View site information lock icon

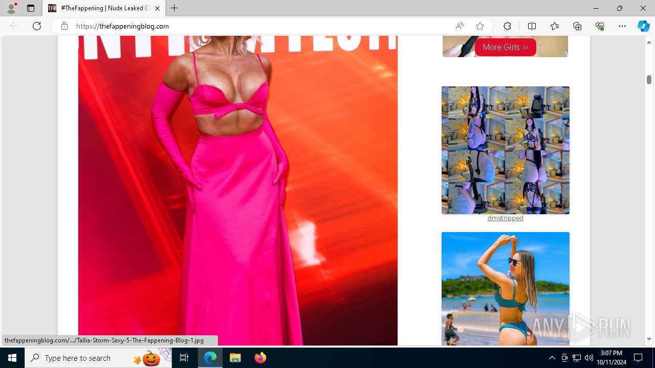64,26
